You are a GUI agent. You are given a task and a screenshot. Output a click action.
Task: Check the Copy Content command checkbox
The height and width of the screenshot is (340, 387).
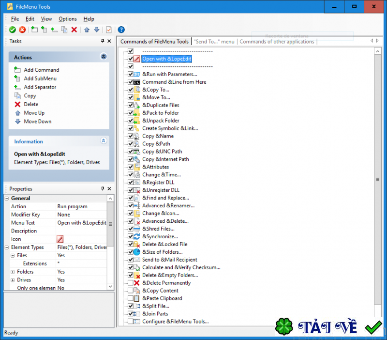coord(130,291)
